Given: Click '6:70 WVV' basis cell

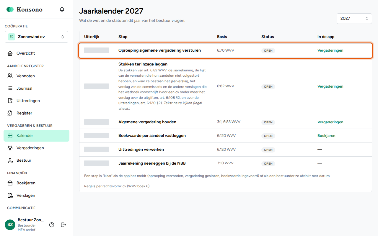Looking at the screenshot, I should tap(226, 50).
